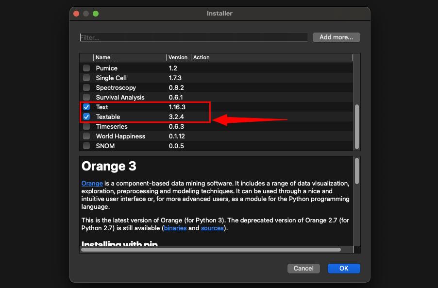Click the Action column header
Viewport: 438px width, 288px height.
point(201,57)
